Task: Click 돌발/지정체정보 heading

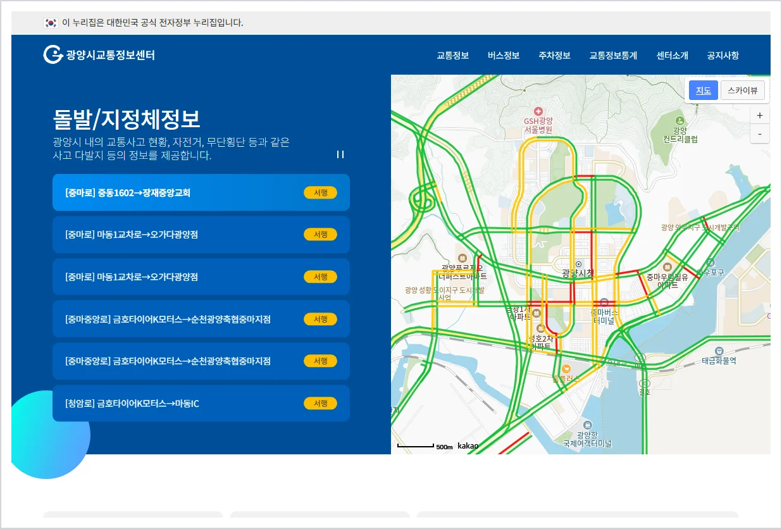Action: [127, 118]
